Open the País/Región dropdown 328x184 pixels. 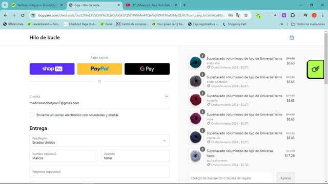pyautogui.click(x=99, y=141)
